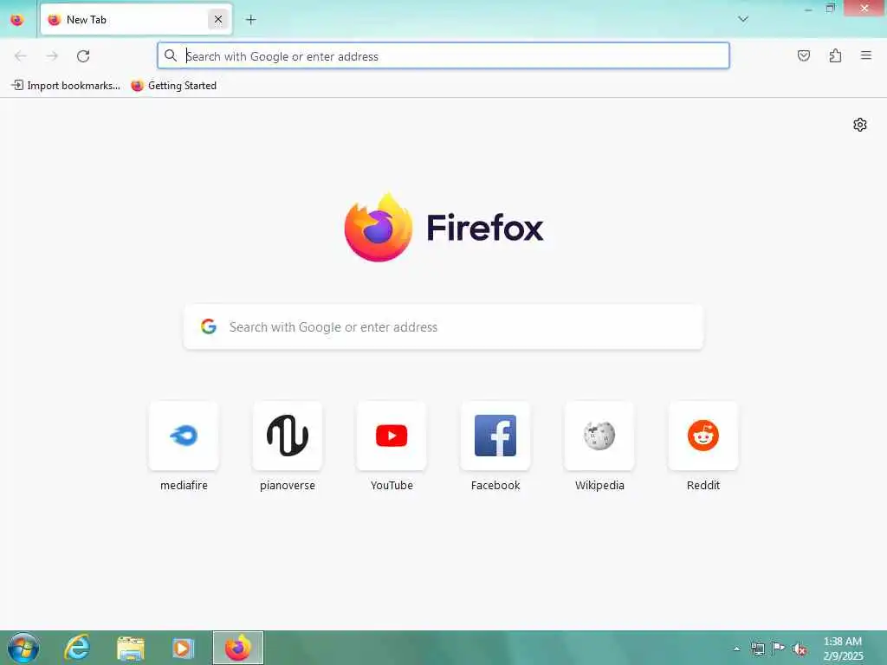The image size is (887, 665).
Task: Open the Extensions puzzle icon
Action: click(x=835, y=55)
